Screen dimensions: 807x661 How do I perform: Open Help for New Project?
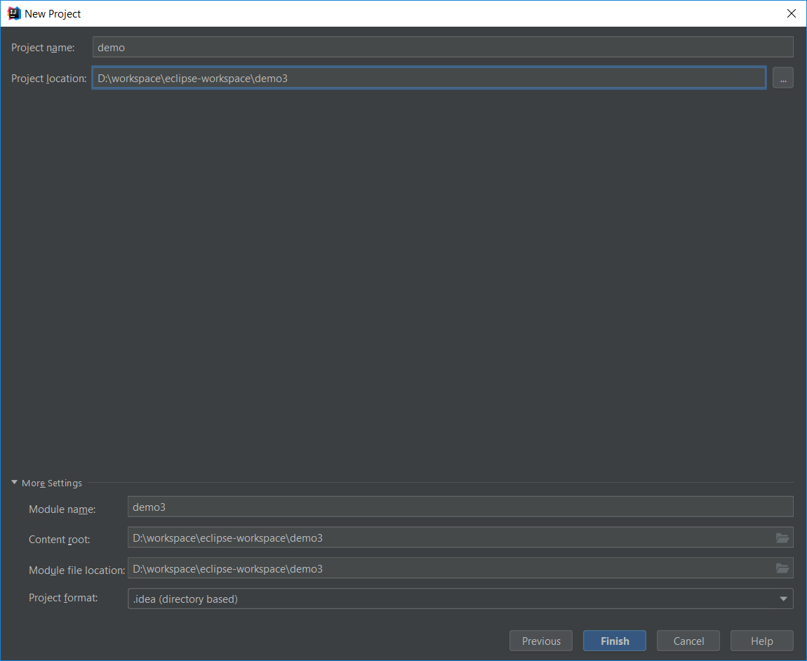tap(761, 641)
